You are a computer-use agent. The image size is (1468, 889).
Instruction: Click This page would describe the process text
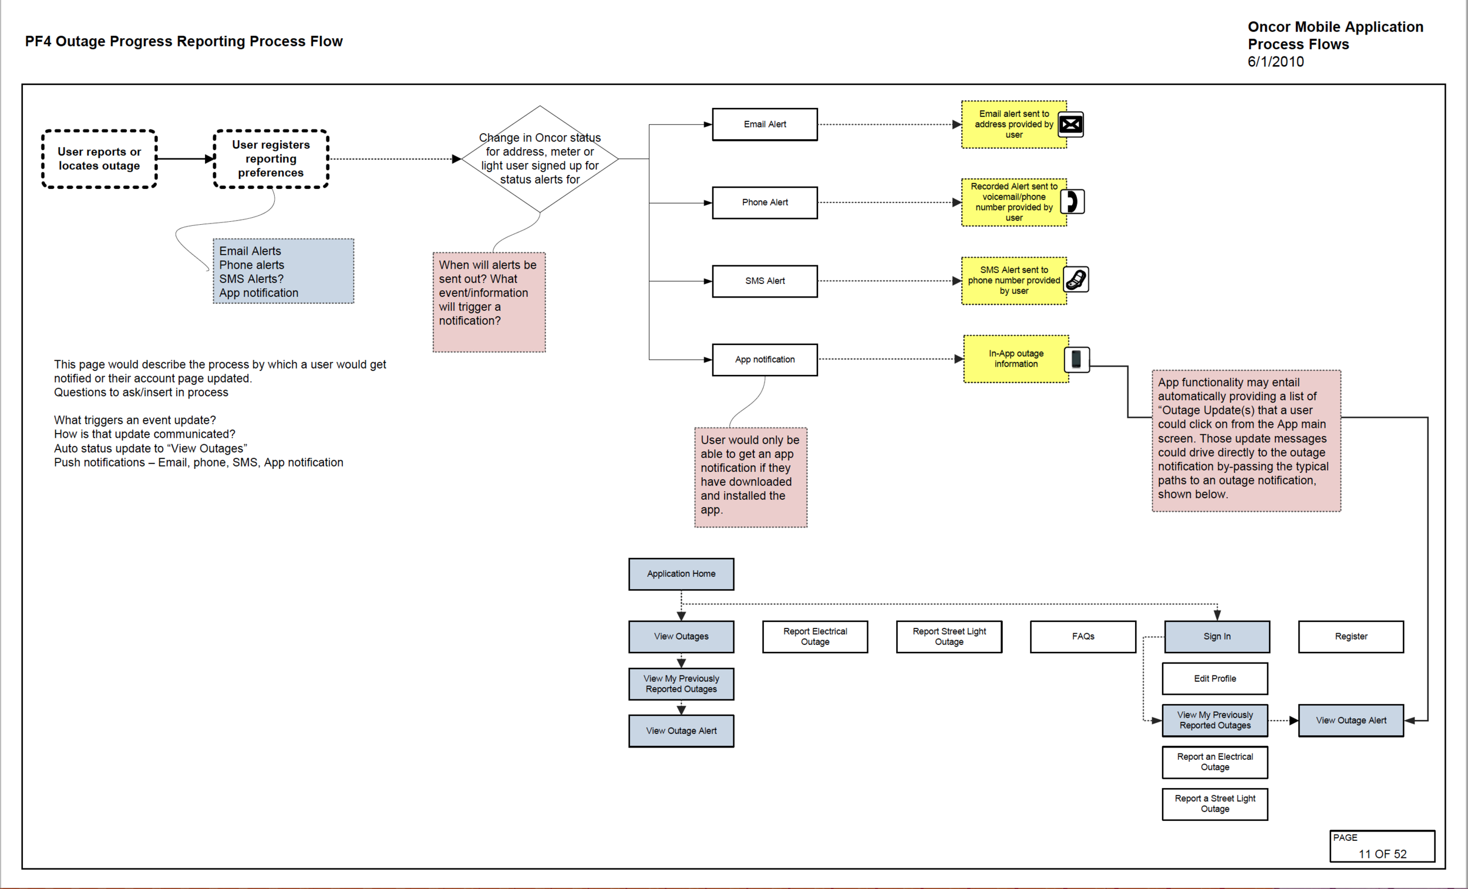[220, 371]
